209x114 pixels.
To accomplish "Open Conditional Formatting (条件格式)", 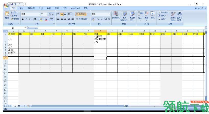I will [x=116, y=16].
